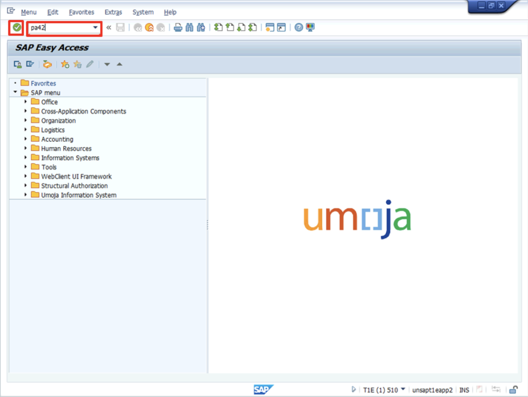The width and height of the screenshot is (528, 397).
Task: Collapse the SAP menu tree node
Action: click(x=15, y=92)
